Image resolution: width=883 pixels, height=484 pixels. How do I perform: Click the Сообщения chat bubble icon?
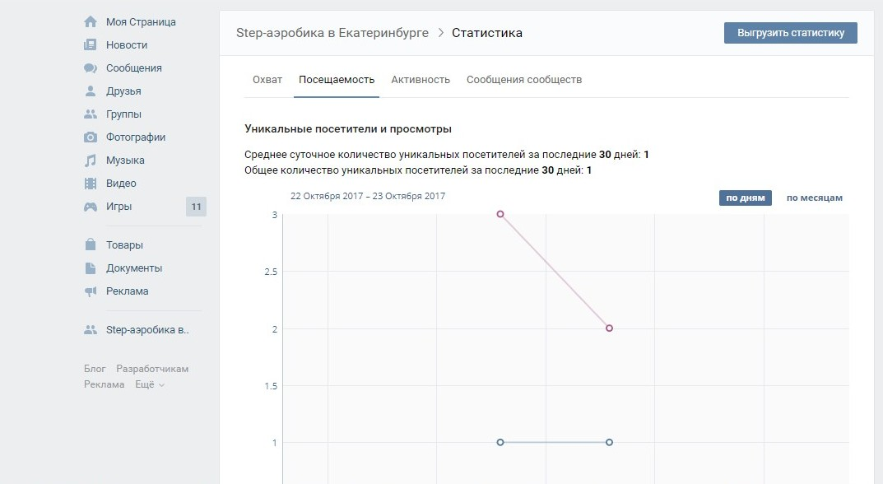(x=91, y=68)
